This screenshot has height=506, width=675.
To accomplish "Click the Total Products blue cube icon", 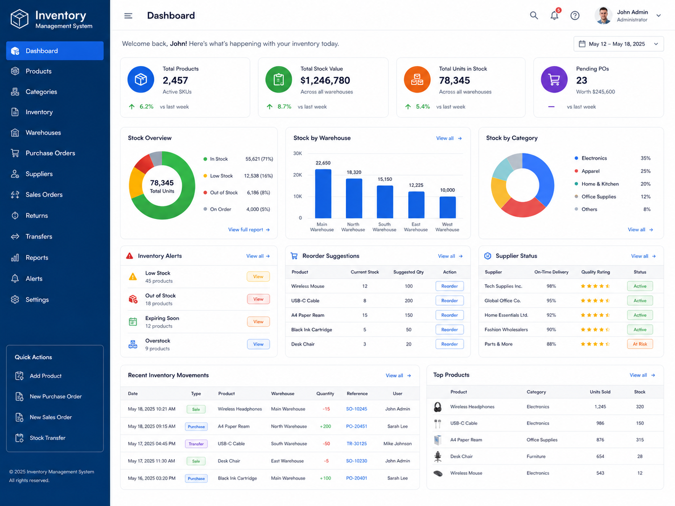I will click(x=141, y=80).
